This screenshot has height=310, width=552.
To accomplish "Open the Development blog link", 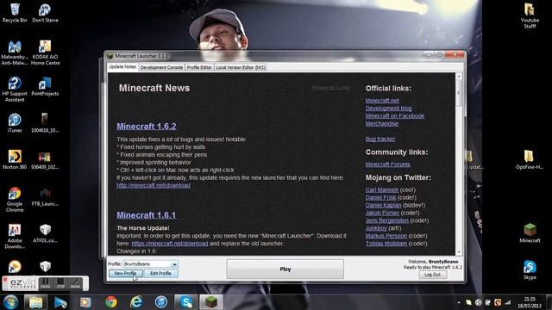I will [x=388, y=108].
